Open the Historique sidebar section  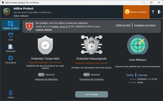(11, 48)
